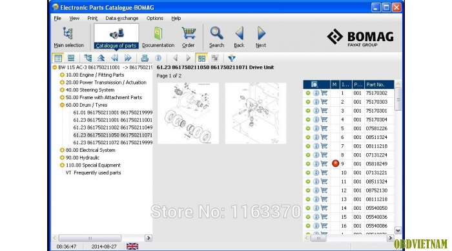Click the parts table horizontal scroll right arrow

pos(390,237)
